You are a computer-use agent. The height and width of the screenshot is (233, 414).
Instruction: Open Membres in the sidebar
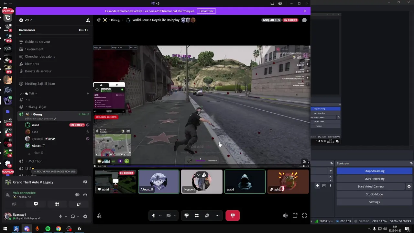(x=32, y=64)
